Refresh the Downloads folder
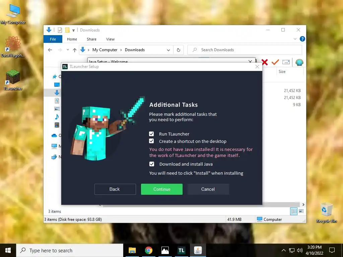 pyautogui.click(x=179, y=50)
